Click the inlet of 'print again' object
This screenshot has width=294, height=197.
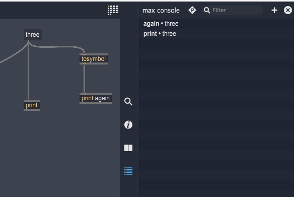tap(85, 93)
